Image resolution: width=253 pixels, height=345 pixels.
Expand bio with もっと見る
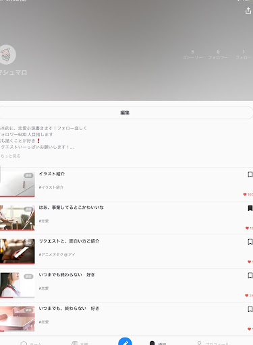coord(10,156)
